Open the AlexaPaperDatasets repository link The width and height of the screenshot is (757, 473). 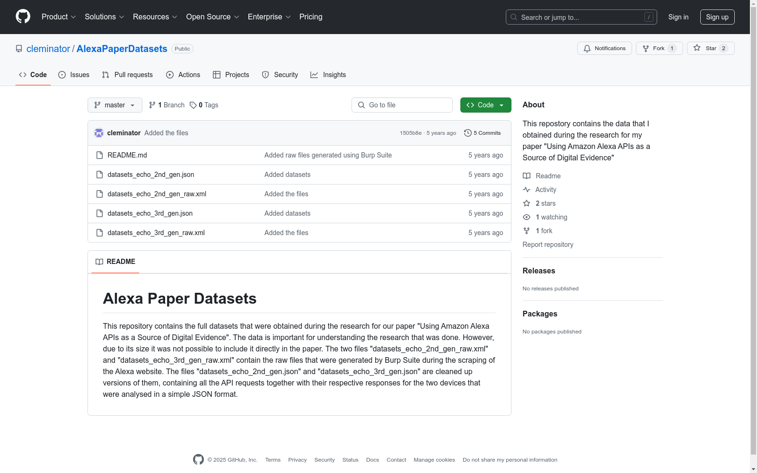pos(122,49)
